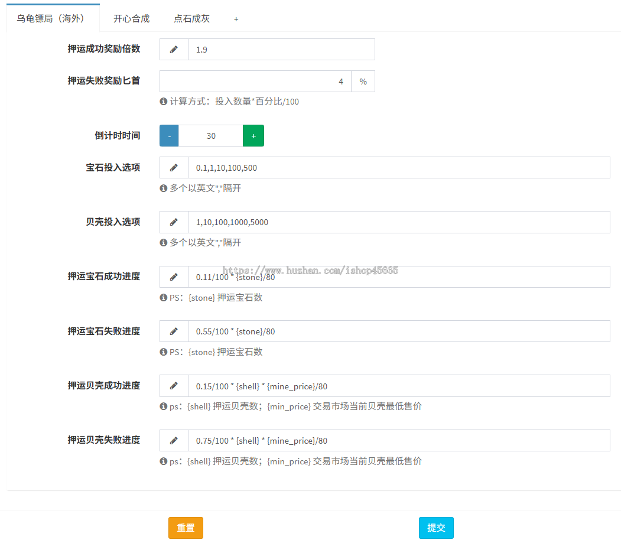Click pencil icon beside 贝壳投入选项

174,222
